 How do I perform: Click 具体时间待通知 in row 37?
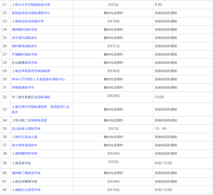click(x=166, y=145)
